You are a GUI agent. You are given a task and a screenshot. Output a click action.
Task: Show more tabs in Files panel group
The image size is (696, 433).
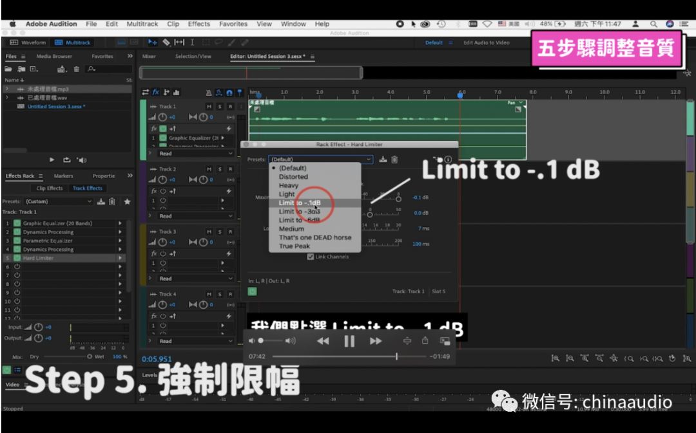(130, 56)
